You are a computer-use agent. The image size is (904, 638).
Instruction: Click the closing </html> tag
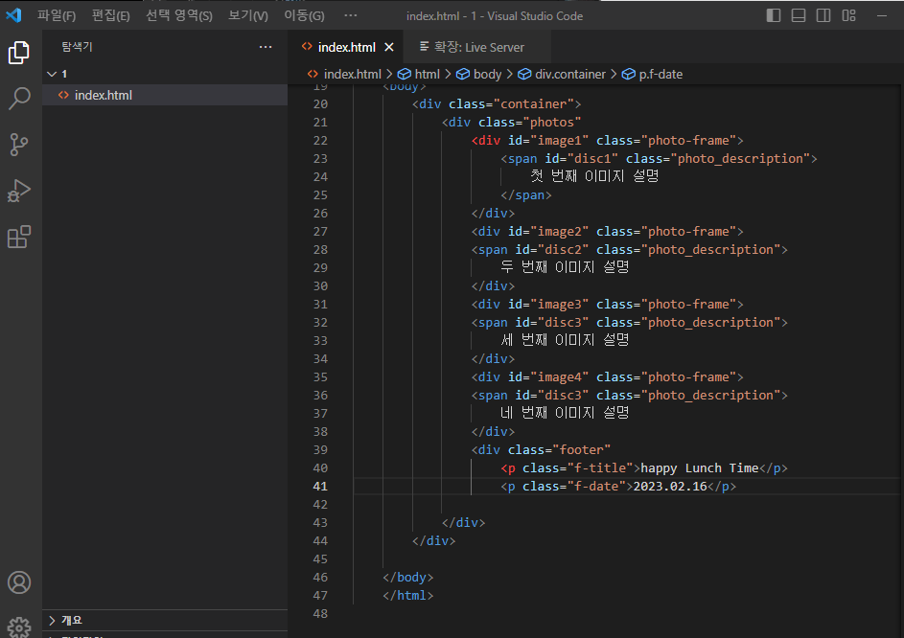pos(408,595)
